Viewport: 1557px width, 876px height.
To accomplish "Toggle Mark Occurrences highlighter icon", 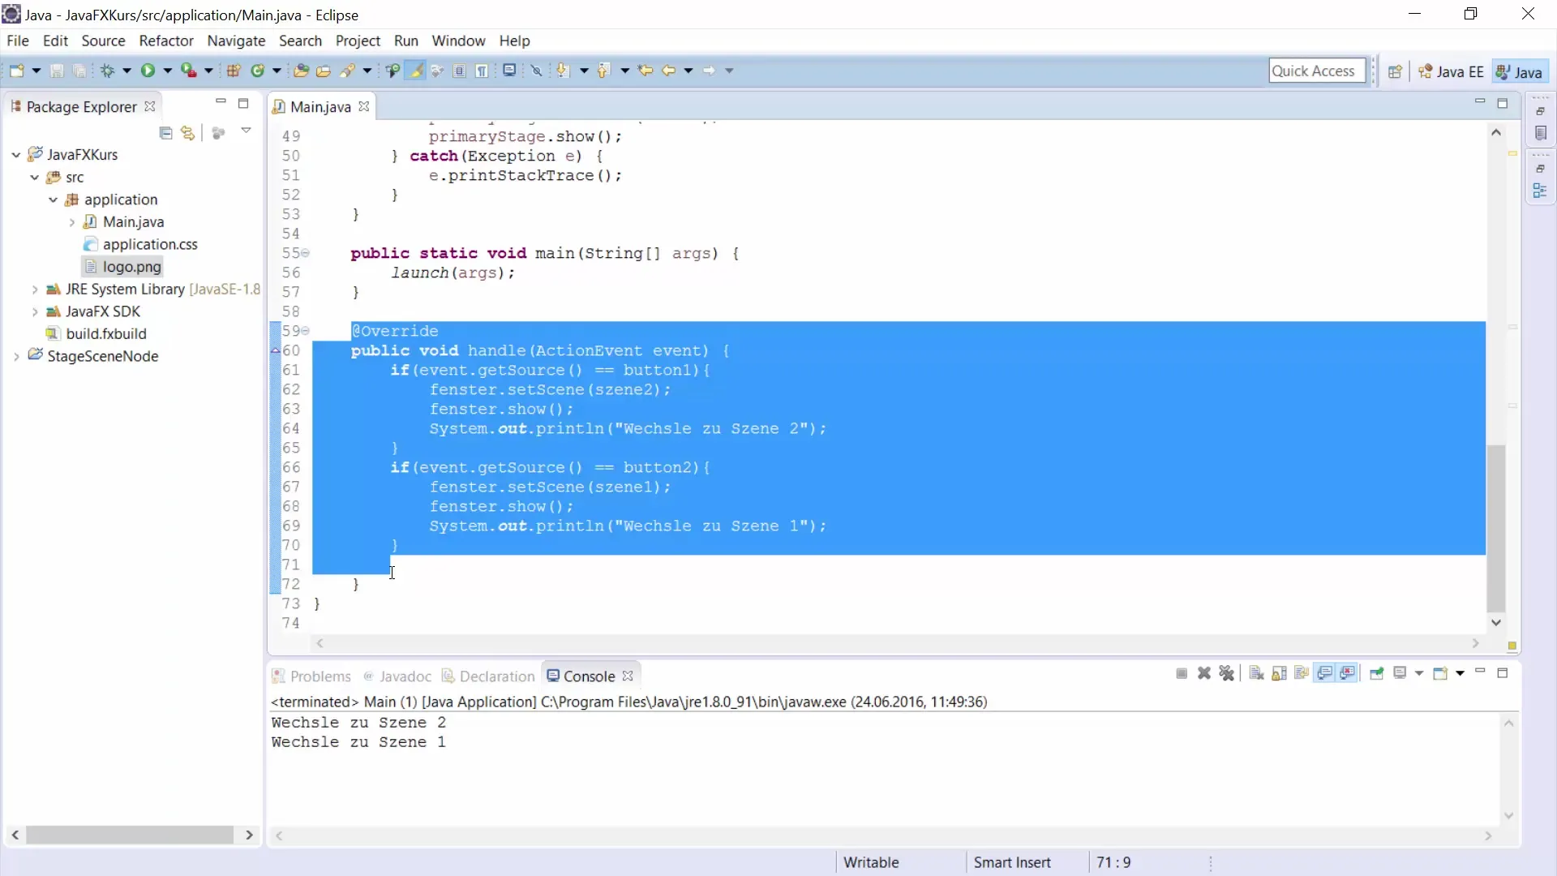I will coord(416,71).
